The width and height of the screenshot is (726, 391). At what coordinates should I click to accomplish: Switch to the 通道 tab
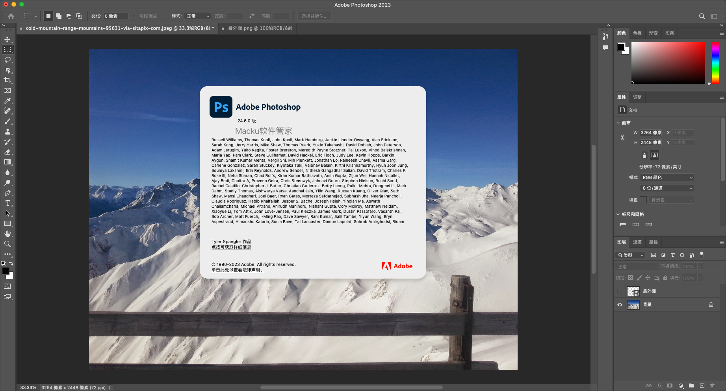pyautogui.click(x=637, y=242)
